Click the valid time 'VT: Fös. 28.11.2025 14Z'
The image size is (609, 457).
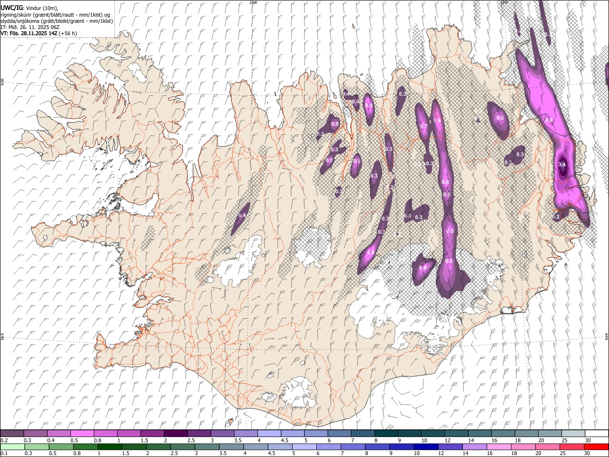29,33
